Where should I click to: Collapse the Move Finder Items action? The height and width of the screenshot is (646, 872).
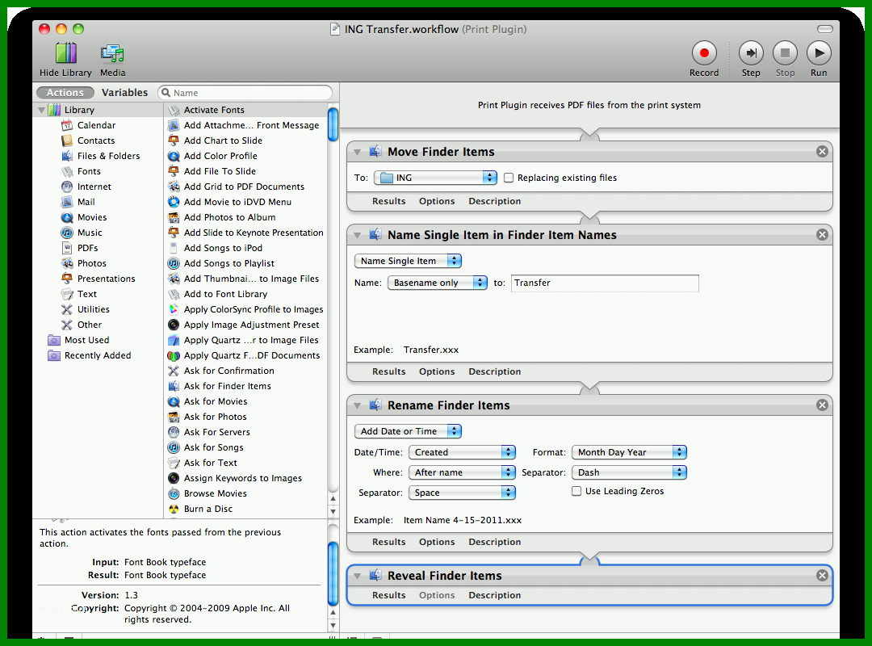tap(358, 152)
